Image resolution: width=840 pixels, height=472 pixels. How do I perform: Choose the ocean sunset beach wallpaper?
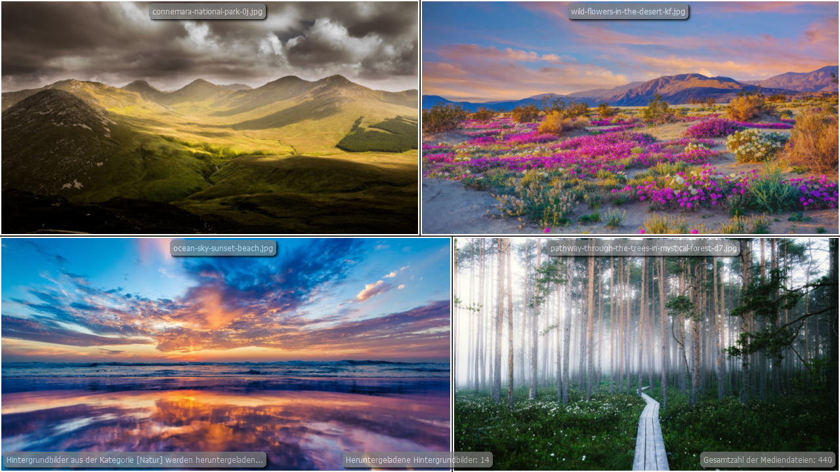[226, 354]
